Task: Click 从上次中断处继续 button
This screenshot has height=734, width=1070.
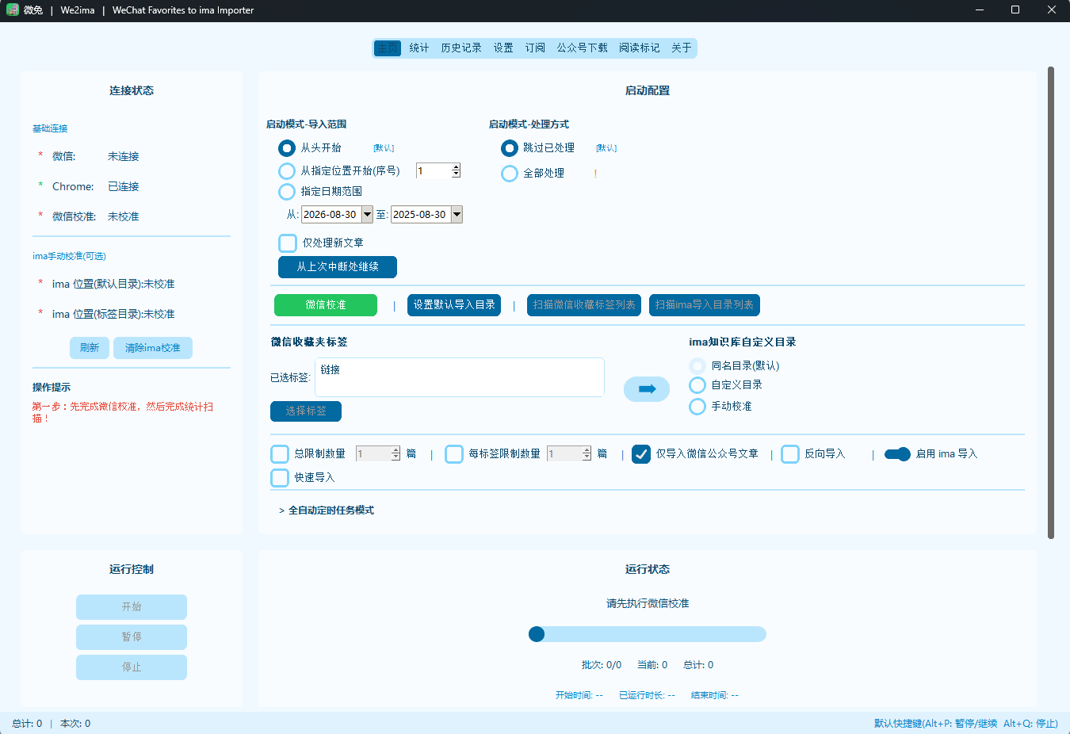Action: tap(338, 267)
